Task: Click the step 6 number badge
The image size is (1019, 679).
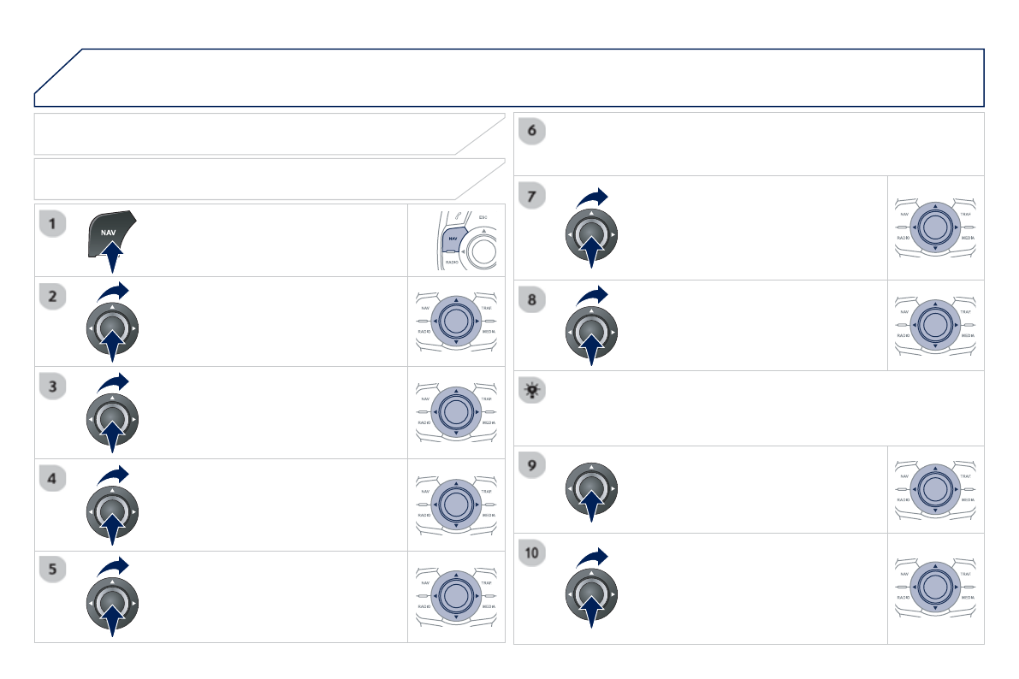Action: click(532, 131)
